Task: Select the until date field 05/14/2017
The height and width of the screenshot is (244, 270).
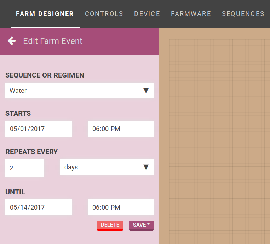Action: tap(39, 208)
